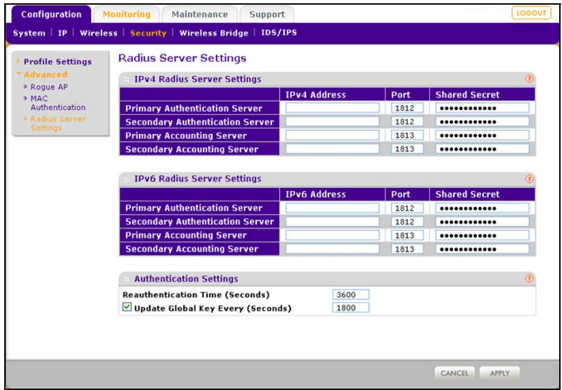Click the Reauthentication Time seconds field
This screenshot has height=390, width=562.
pyautogui.click(x=351, y=295)
